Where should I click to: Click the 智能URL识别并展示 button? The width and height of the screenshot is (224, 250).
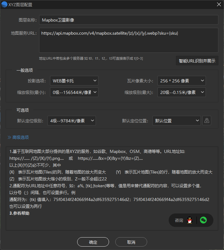tap(197, 61)
